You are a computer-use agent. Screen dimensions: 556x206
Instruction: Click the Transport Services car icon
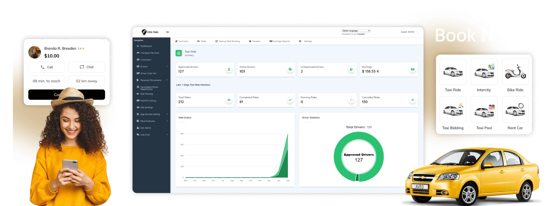pos(137,53)
